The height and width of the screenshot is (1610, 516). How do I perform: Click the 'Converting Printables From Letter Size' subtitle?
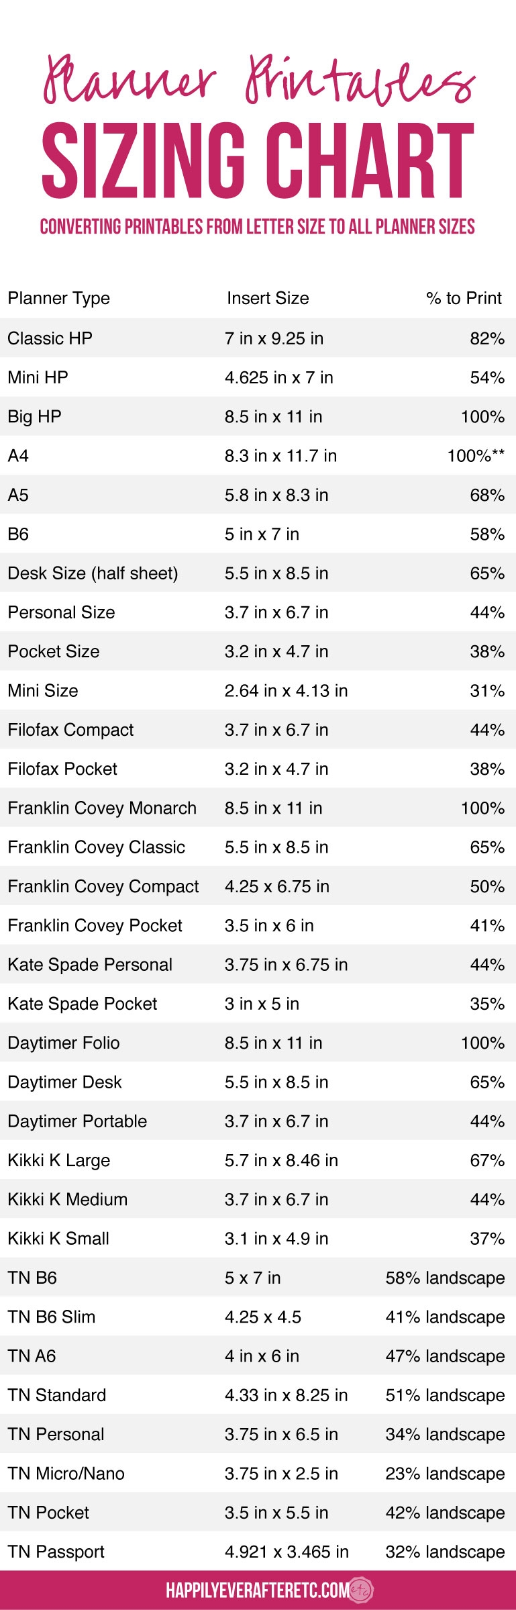pos(258,226)
